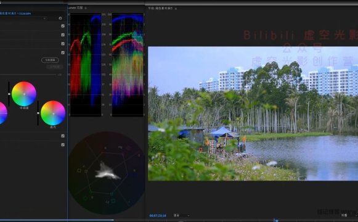Image resolution: width=358 pixels, height=222 pixels.
Task: Click the midtones color wheel center crosshair
Action: (x=24, y=94)
